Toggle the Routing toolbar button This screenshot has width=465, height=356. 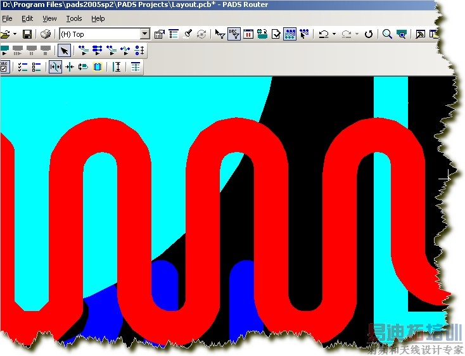290,34
